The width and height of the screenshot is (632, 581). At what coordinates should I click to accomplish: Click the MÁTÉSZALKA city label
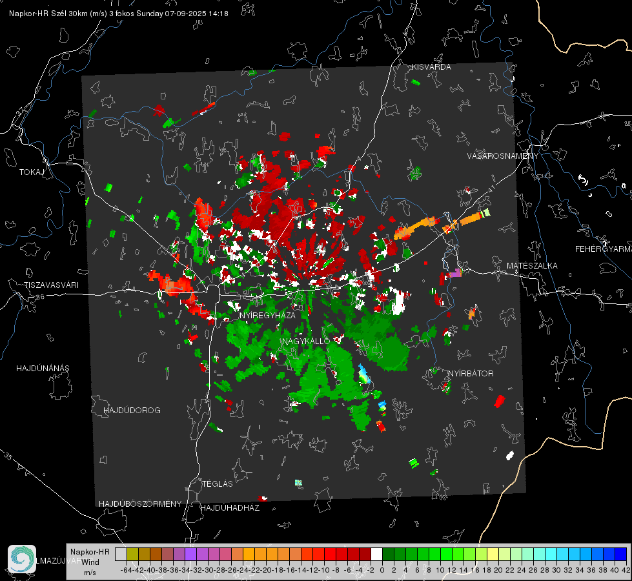tap(532, 266)
